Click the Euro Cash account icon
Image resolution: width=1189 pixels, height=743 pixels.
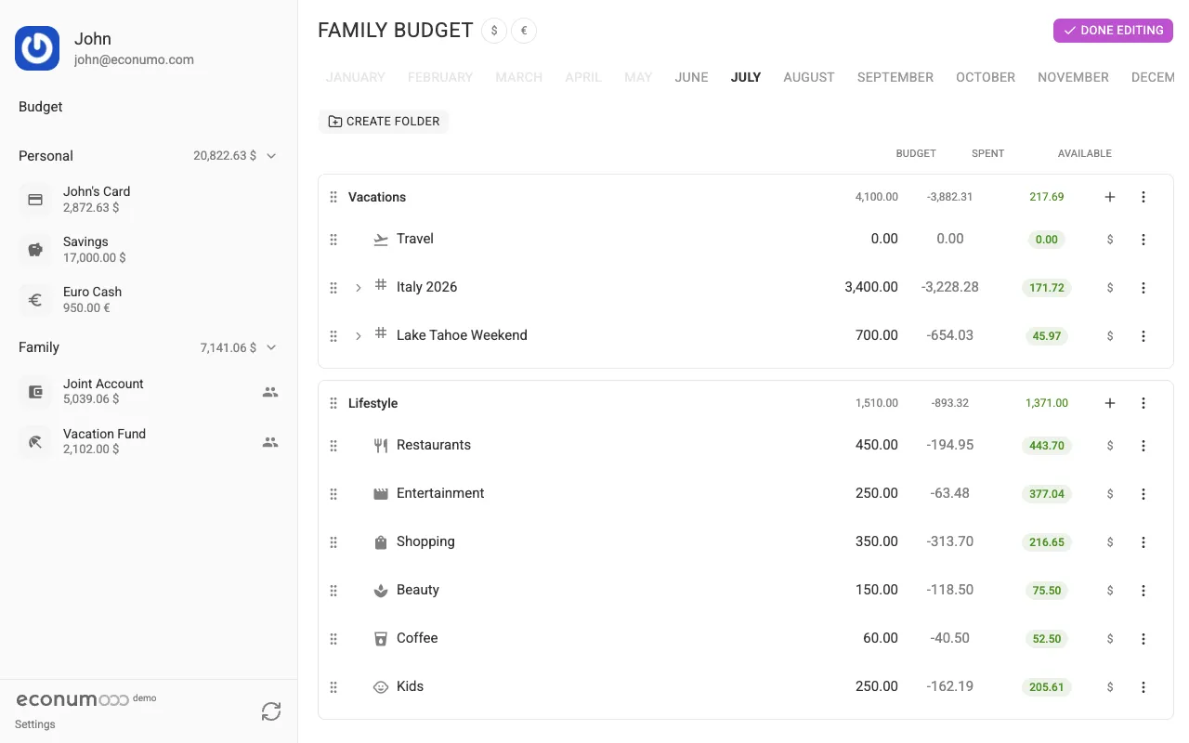35,300
